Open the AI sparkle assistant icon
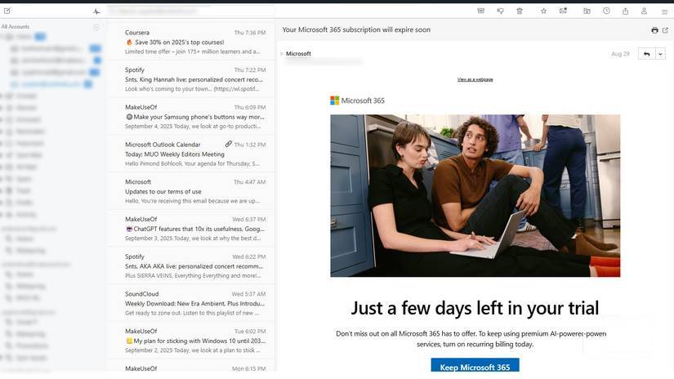Viewport: 674px width, 379px height. click(96, 11)
